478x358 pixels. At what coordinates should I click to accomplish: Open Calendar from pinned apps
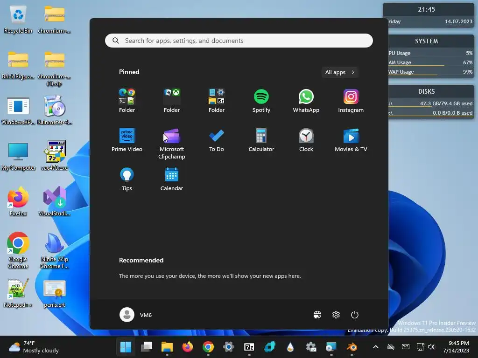point(172,179)
